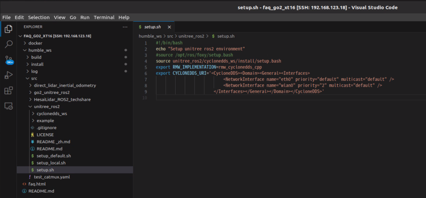
Task: Click RMW_IMPLEMENTATION variable on line 5
Action: pos(194,67)
